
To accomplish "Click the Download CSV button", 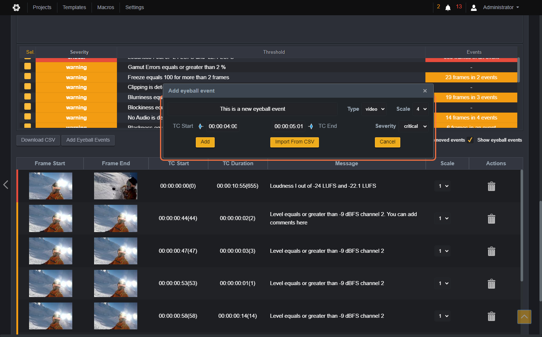I will pyautogui.click(x=38, y=140).
